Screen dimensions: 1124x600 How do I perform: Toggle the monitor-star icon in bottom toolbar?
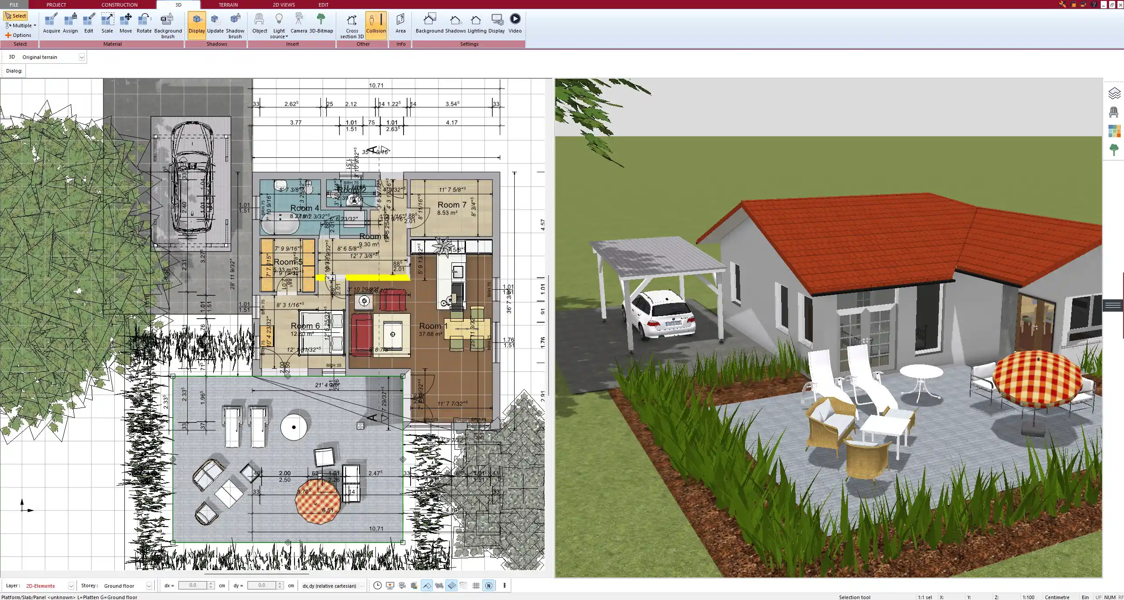389,585
